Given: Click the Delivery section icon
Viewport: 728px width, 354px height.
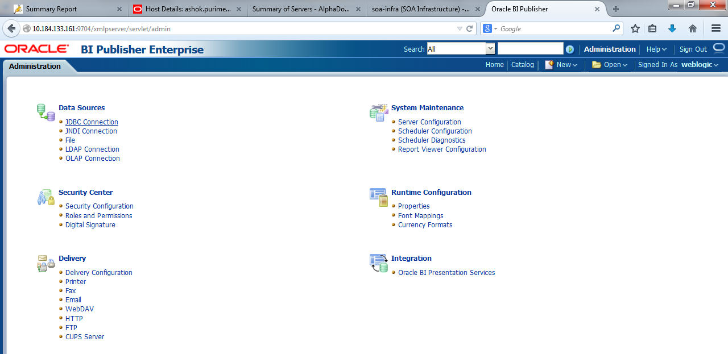Looking at the screenshot, I should [x=46, y=264].
